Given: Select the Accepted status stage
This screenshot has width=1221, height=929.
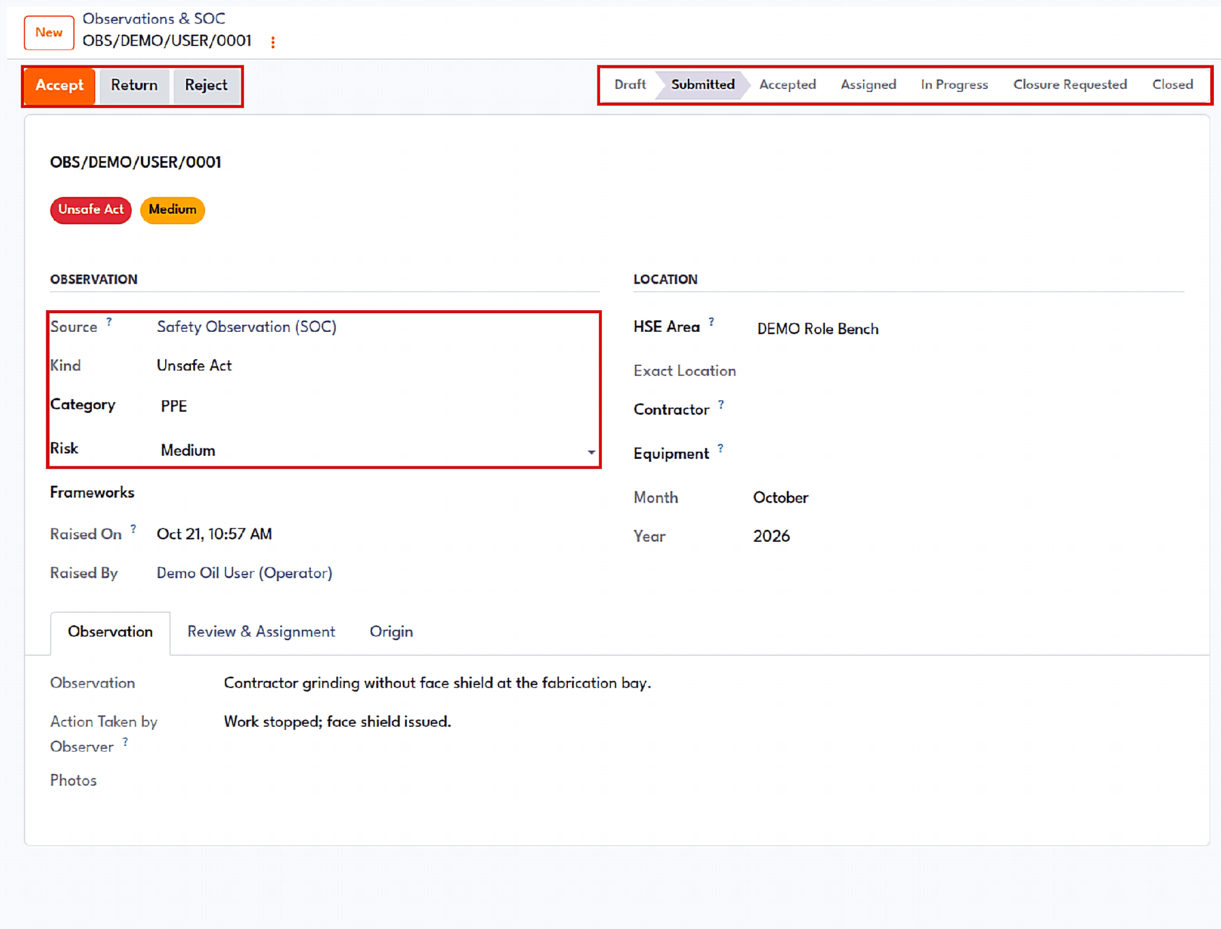Looking at the screenshot, I should point(787,85).
